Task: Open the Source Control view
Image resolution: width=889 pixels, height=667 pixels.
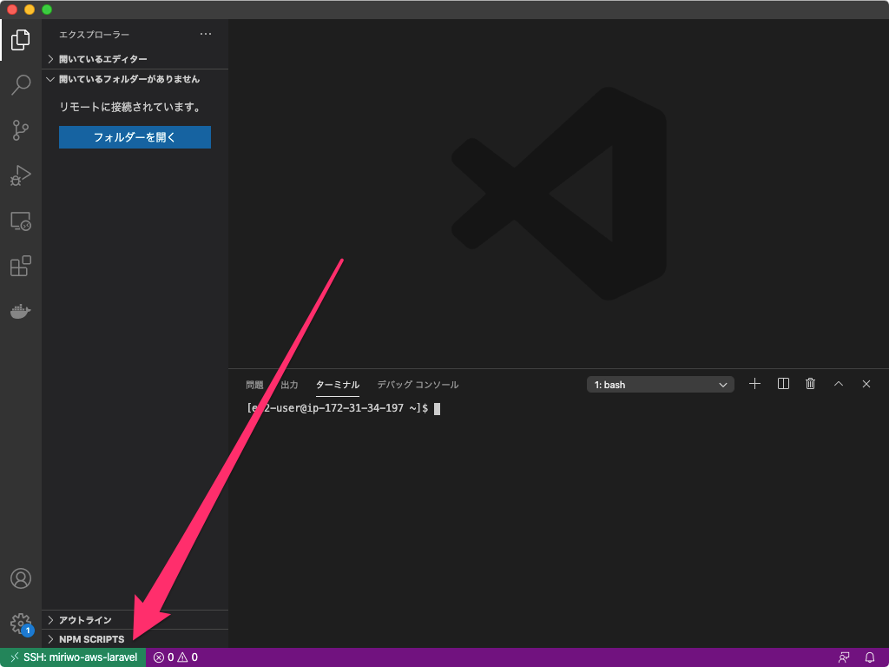Action: tap(19, 130)
